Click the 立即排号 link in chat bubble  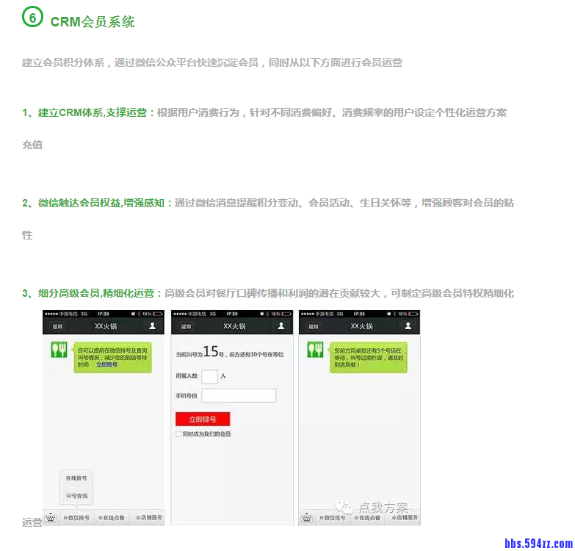tap(106, 364)
